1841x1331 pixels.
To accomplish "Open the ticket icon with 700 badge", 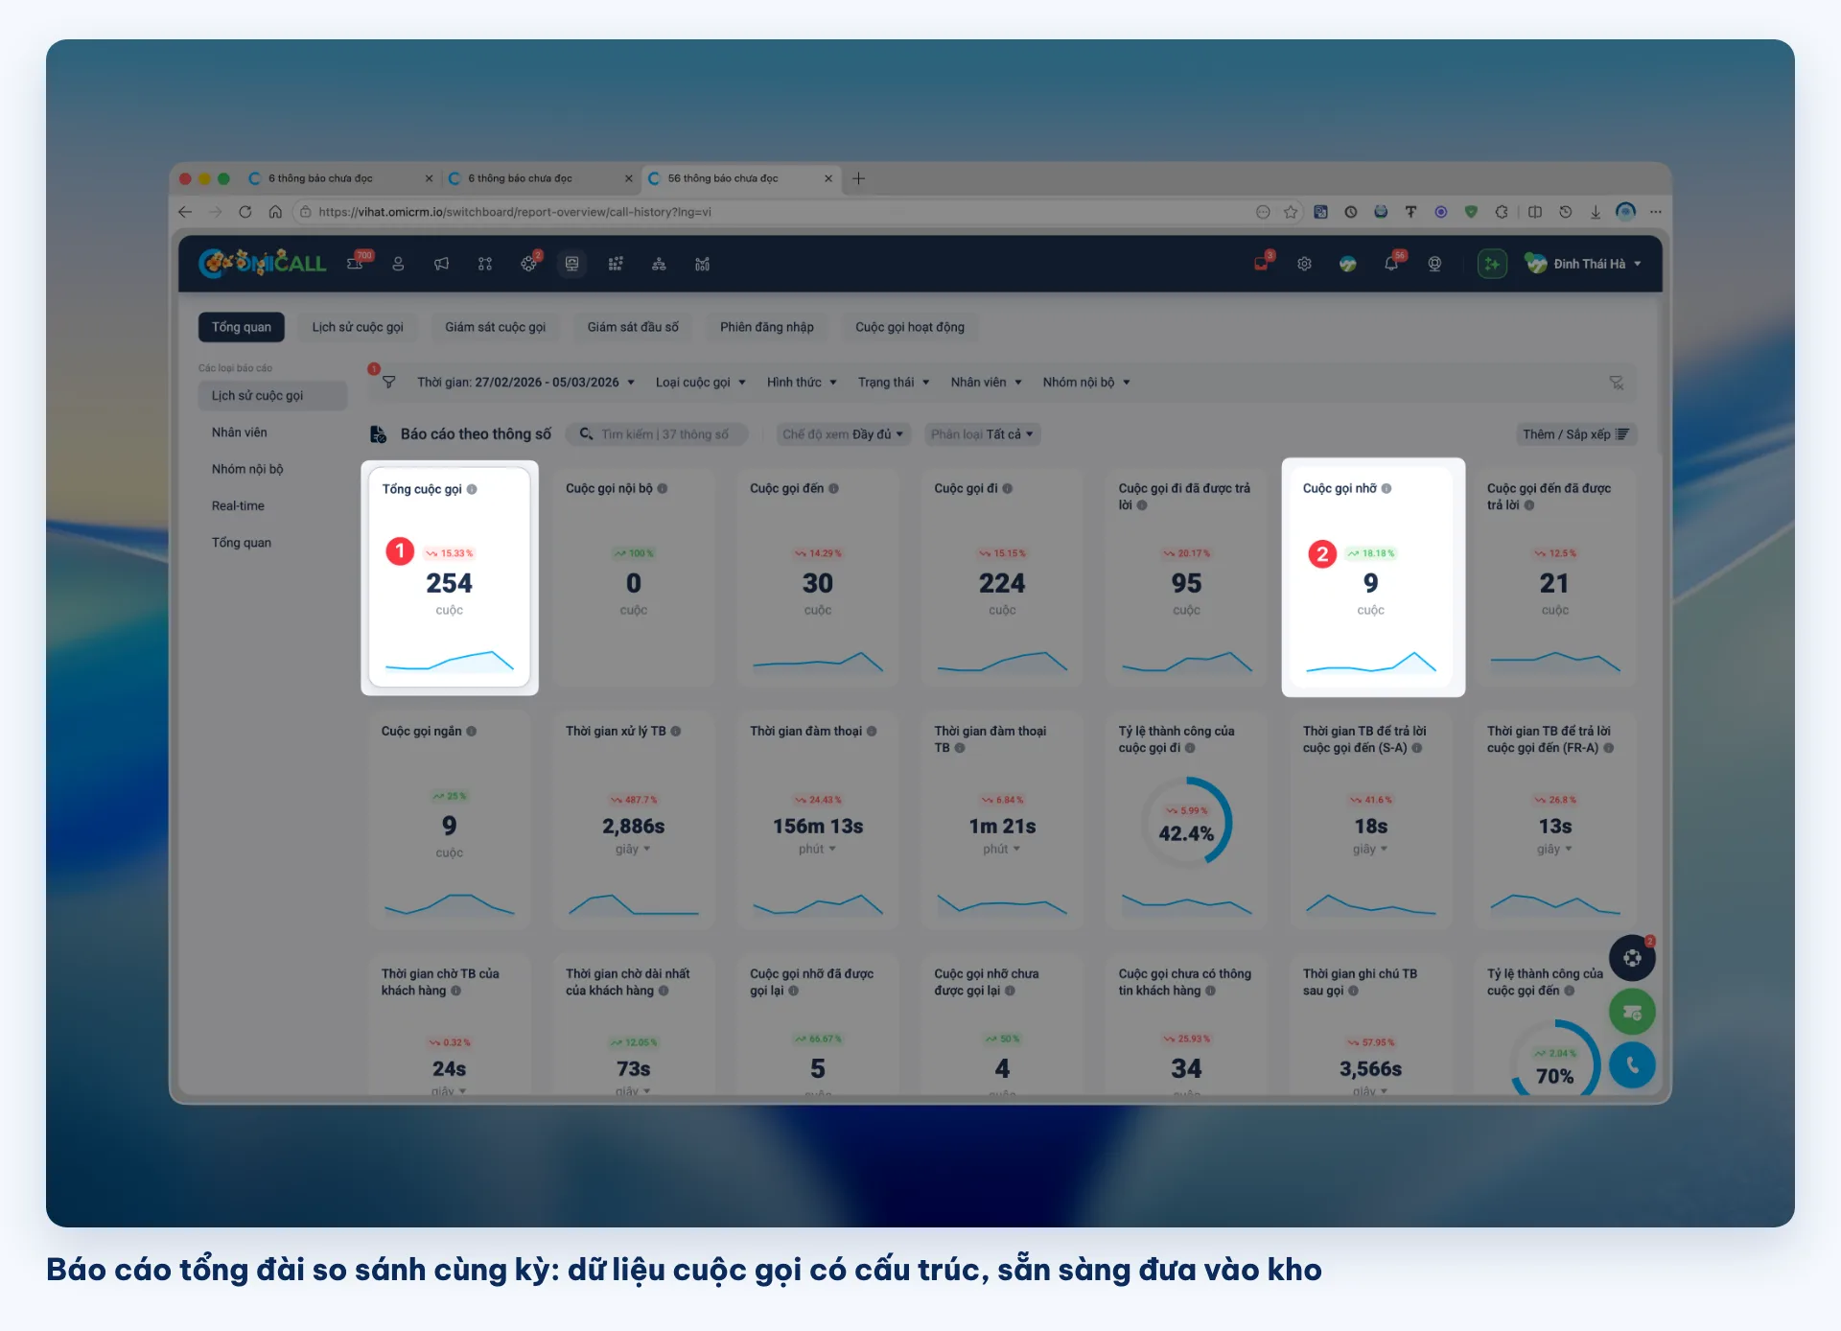I will coord(356,264).
